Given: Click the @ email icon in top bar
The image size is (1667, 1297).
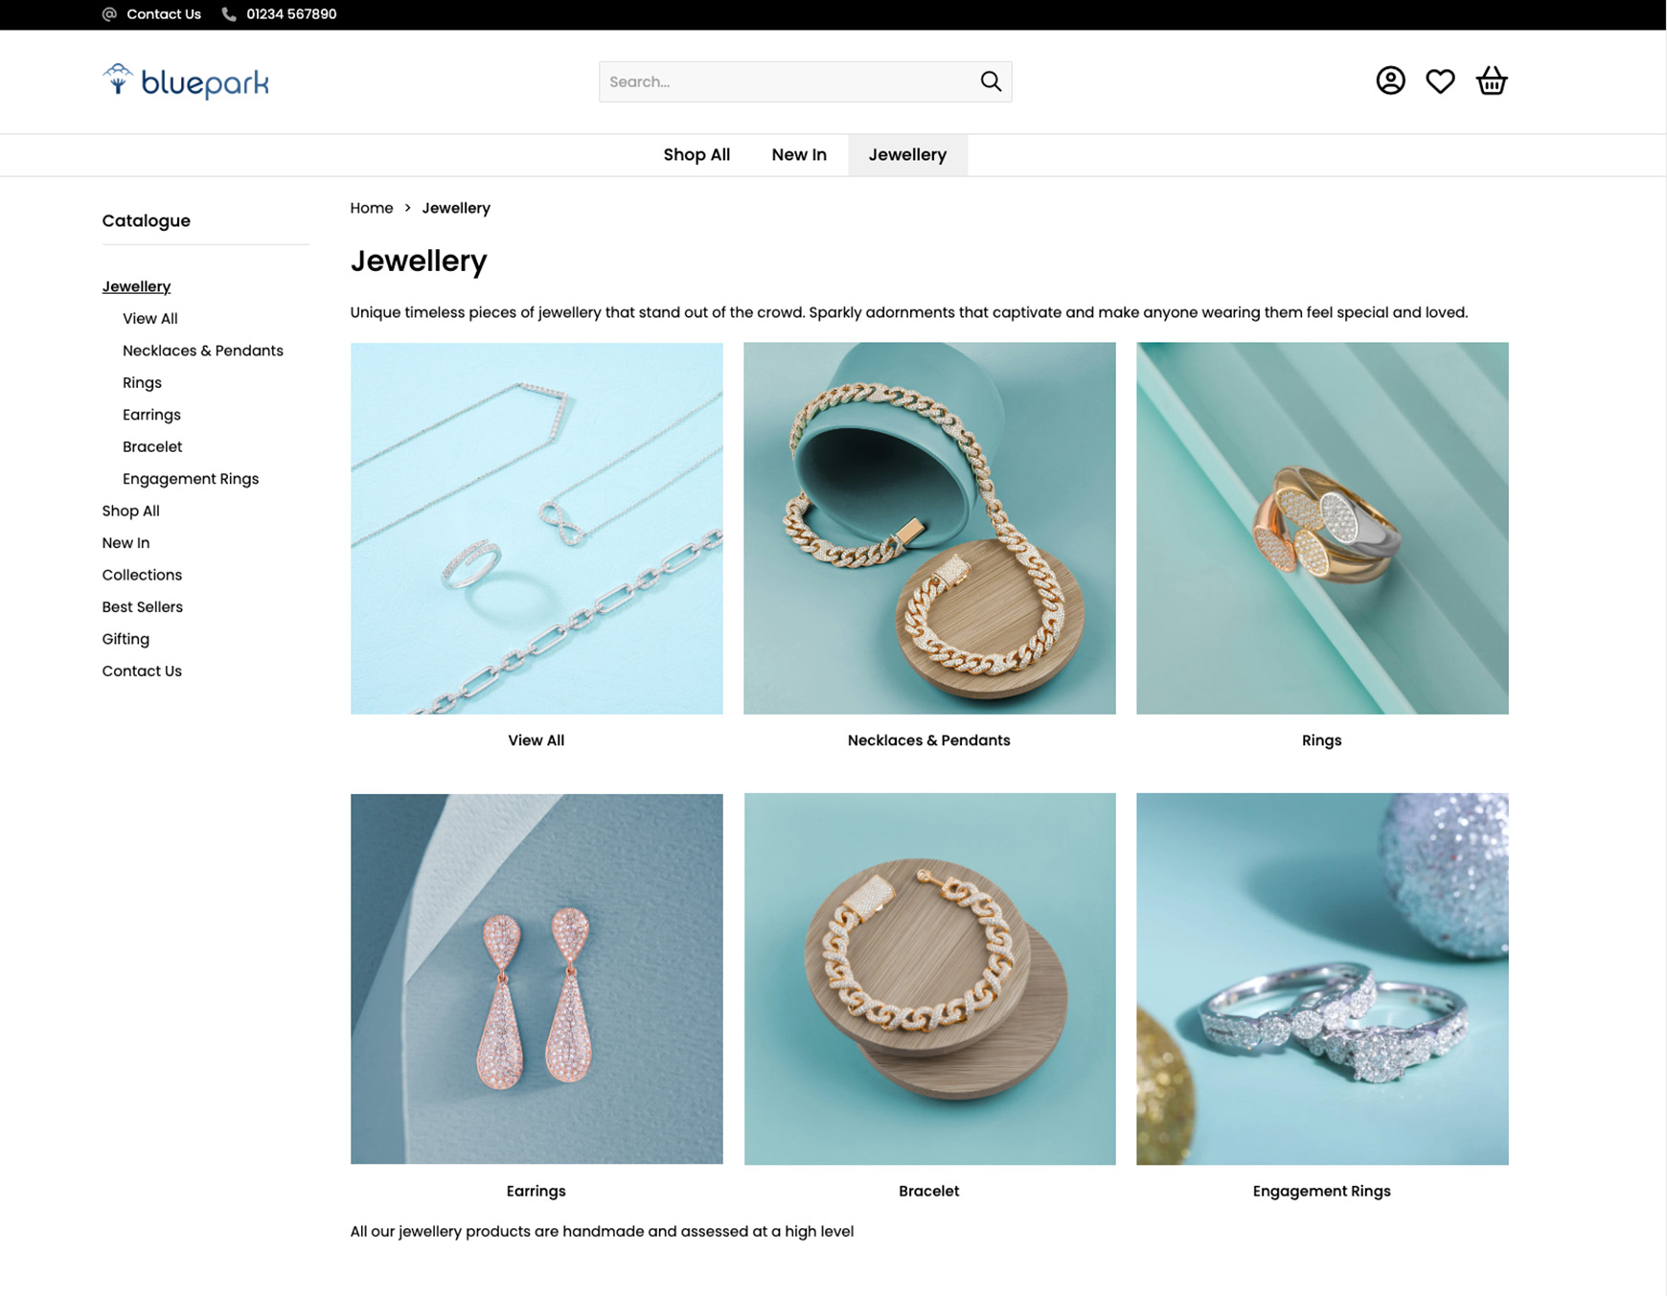Looking at the screenshot, I should pyautogui.click(x=109, y=14).
